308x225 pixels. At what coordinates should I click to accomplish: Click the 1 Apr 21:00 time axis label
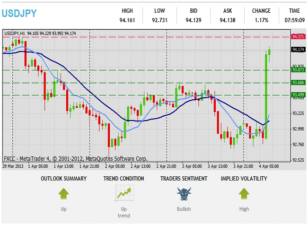click(x=89, y=166)
